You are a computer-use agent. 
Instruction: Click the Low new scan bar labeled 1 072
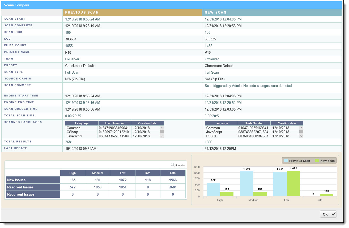(293, 184)
